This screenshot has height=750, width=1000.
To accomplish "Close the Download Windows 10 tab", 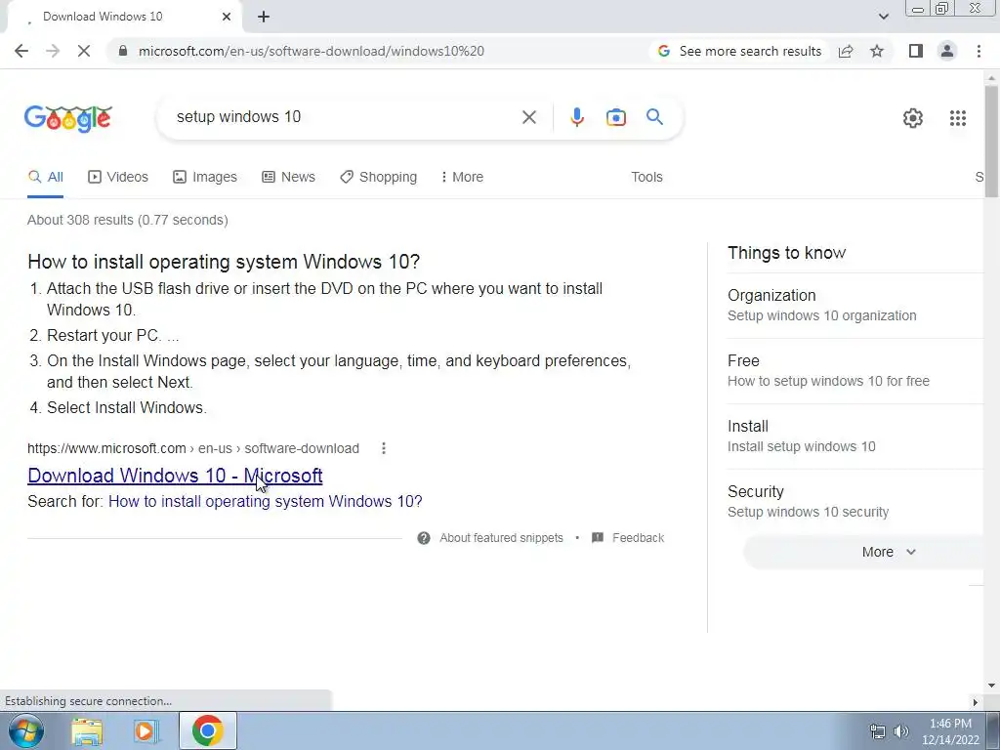I will point(227,17).
